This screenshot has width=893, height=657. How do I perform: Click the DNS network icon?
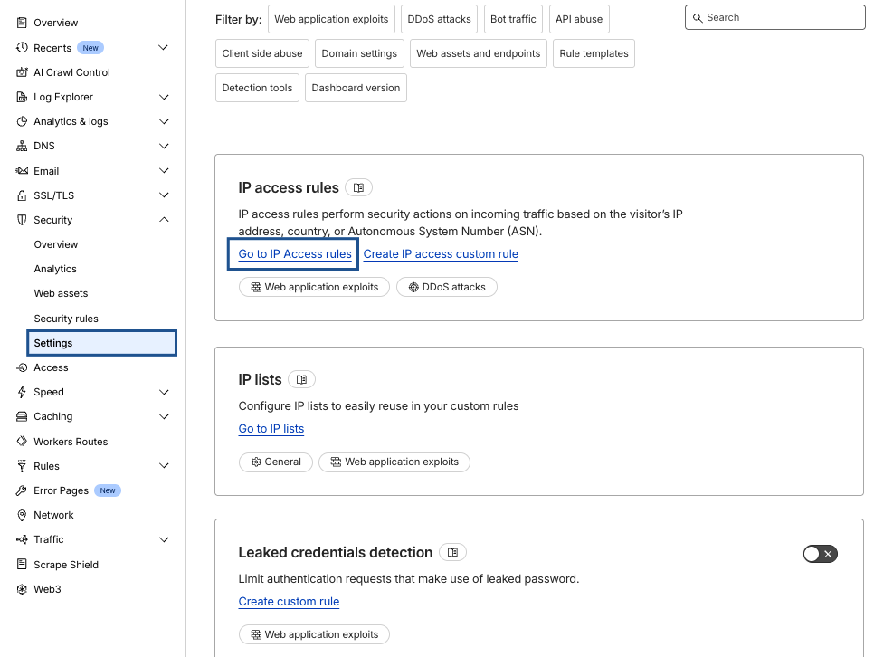tap(22, 146)
